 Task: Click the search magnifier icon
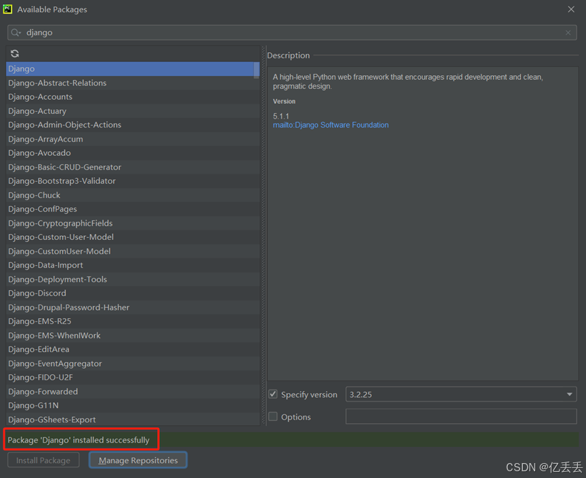click(16, 33)
